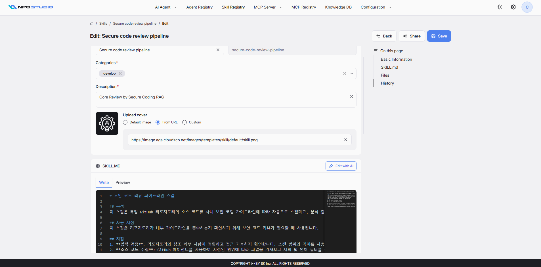This screenshot has width=541, height=267.
Task: Click the Save button
Action: point(439,36)
